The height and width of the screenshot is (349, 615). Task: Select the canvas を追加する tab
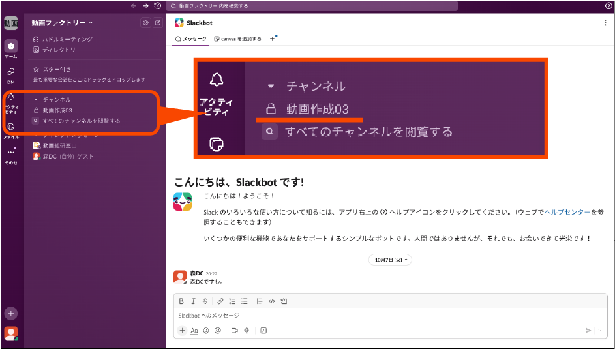click(x=238, y=39)
